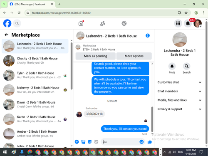Open the account profile picture menu
Image resolution: width=208 pixels, height=156 pixels.
tap(198, 23)
